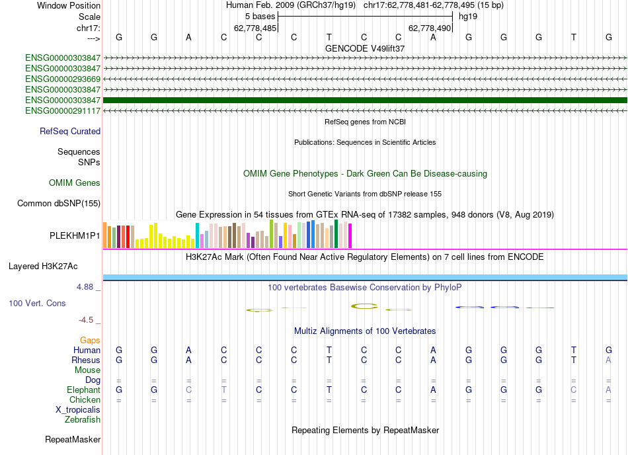Click the ---> sequence direction arrow
This screenshot has height=455, width=628.
point(94,38)
